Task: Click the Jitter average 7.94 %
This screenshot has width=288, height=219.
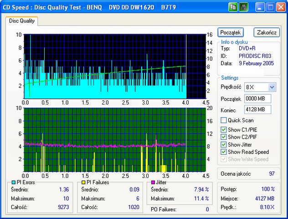Action: pos(201,190)
